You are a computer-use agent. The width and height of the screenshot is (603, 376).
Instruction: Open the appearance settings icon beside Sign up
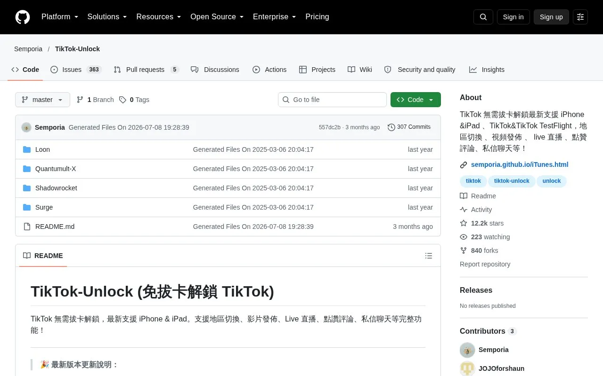580,17
